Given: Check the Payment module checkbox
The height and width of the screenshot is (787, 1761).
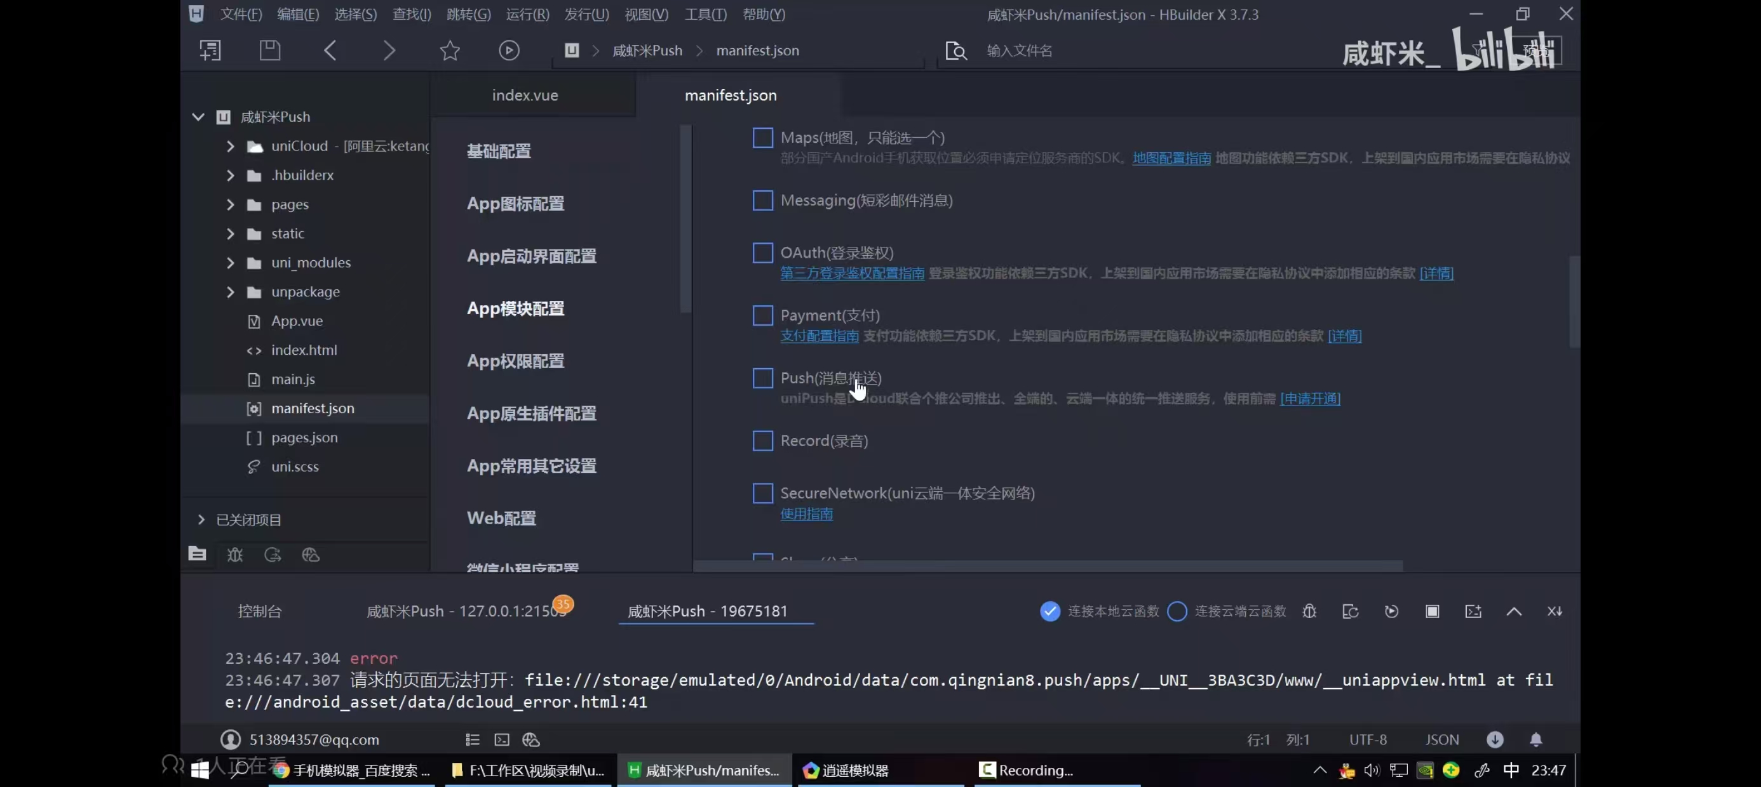Looking at the screenshot, I should coord(763,315).
